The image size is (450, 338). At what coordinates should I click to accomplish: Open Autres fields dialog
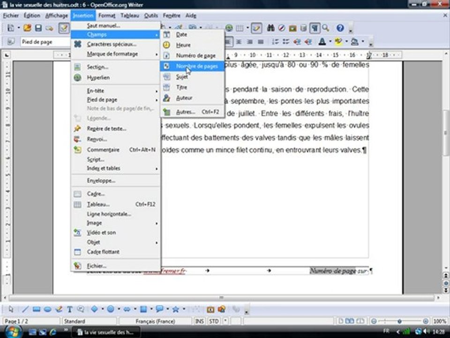coord(192,112)
